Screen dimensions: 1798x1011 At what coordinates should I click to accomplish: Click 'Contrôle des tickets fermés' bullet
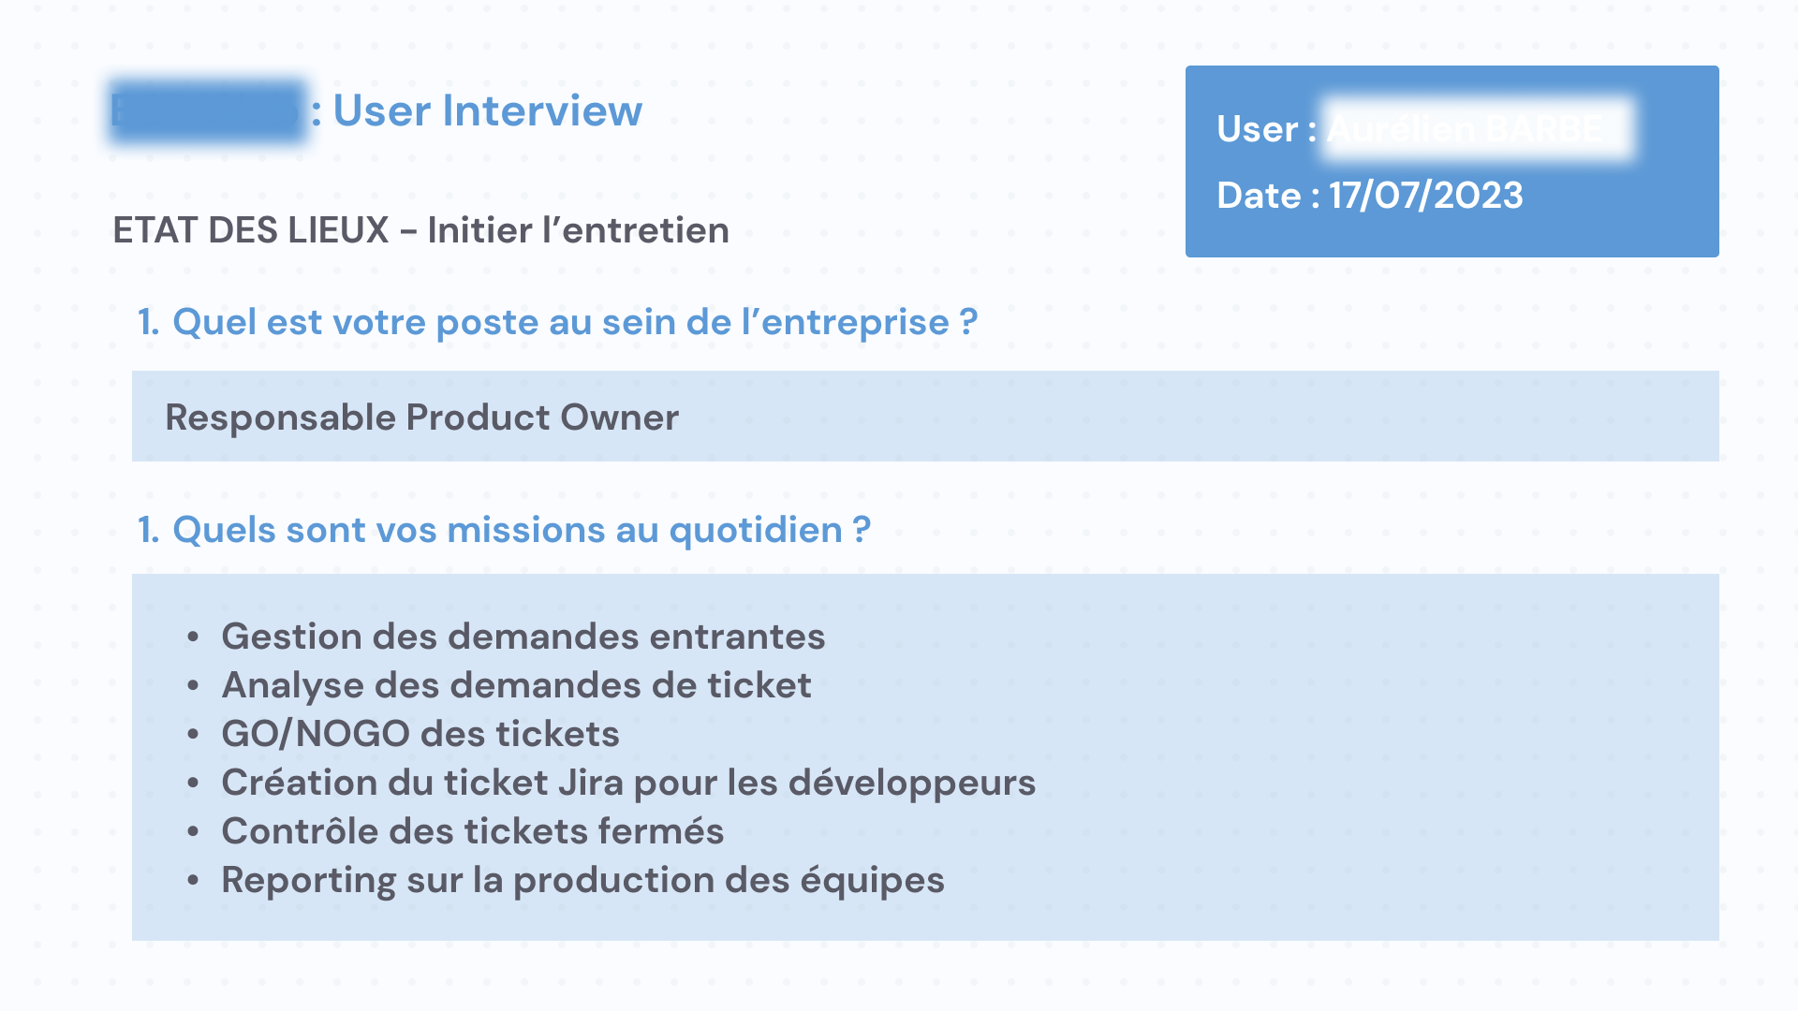[472, 831]
